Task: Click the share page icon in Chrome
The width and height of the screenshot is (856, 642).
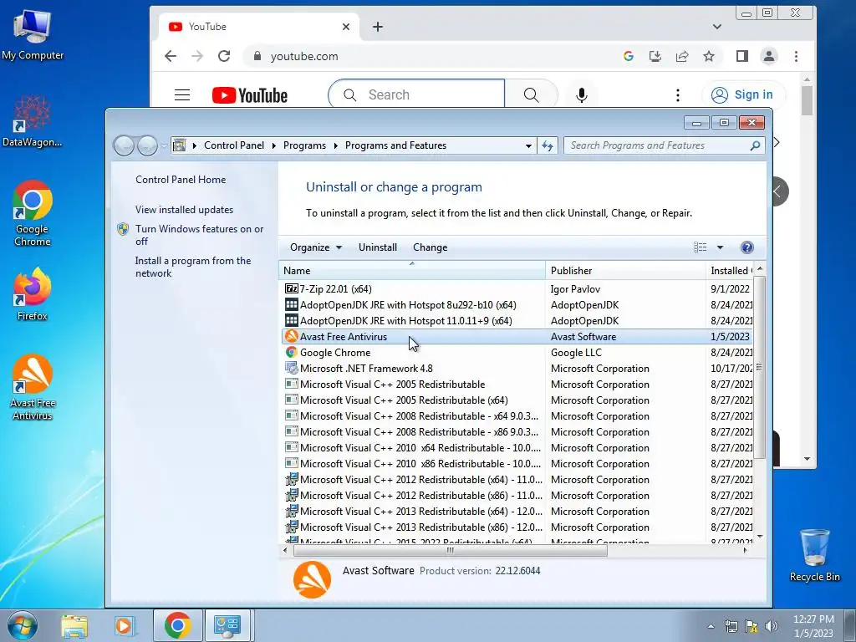Action: tap(682, 56)
